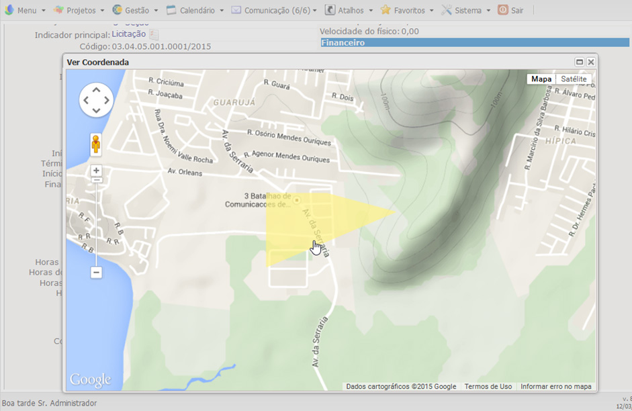Expand the Projetos dropdown arrow

click(x=102, y=11)
